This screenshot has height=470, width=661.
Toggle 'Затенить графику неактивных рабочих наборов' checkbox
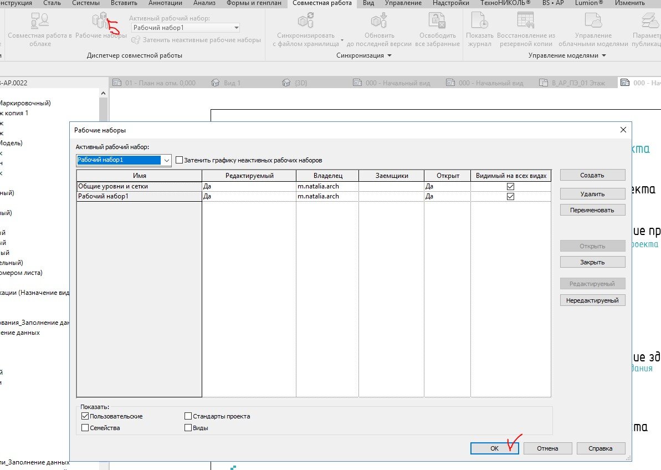coord(179,160)
